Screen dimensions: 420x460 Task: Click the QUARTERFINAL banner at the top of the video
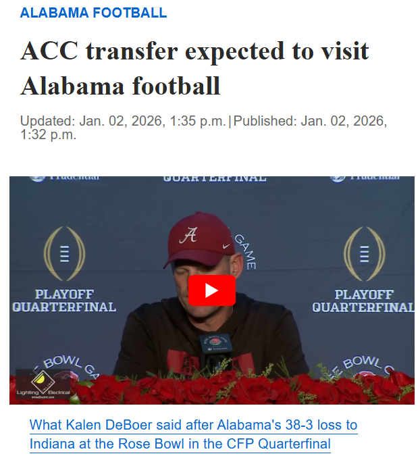point(214,178)
